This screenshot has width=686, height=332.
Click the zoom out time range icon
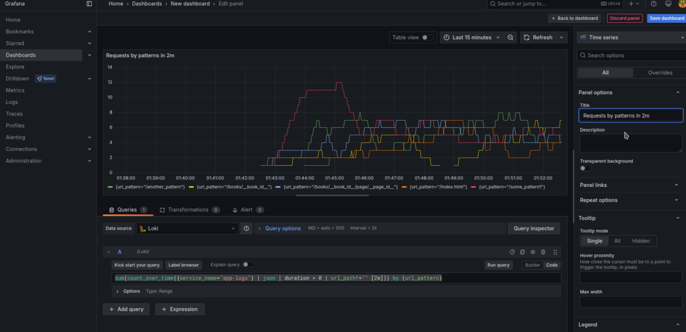click(x=510, y=38)
